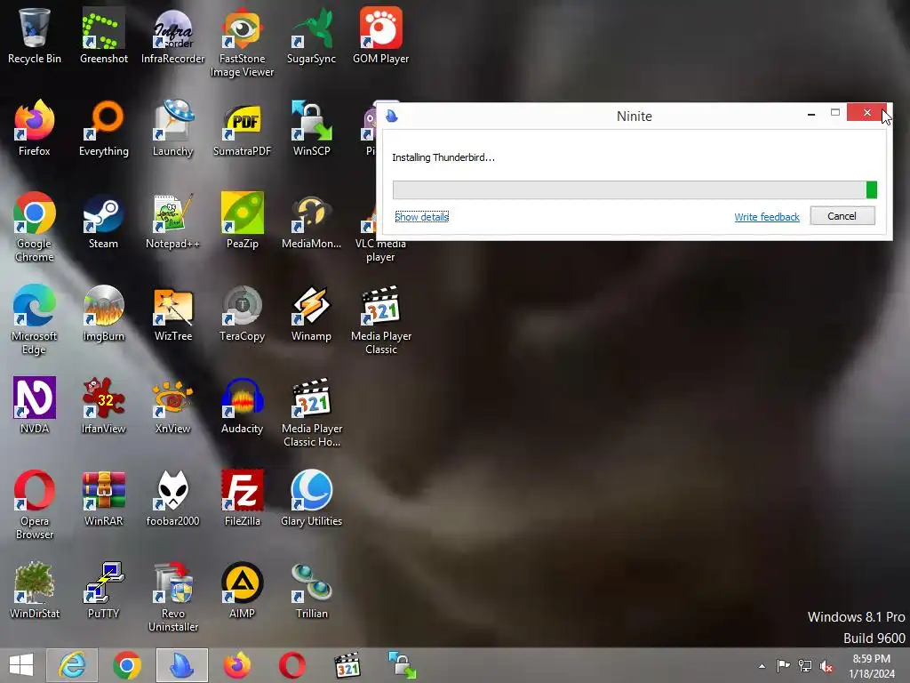The image size is (910, 683).
Task: Click the Microsoft Edge desktop shortcut
Action: [x=35, y=319]
